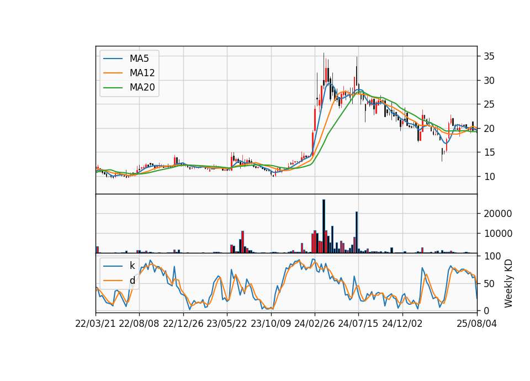This screenshot has width=530, height=381.
Task: Click the 23/05/22 date label
Action: (227, 324)
